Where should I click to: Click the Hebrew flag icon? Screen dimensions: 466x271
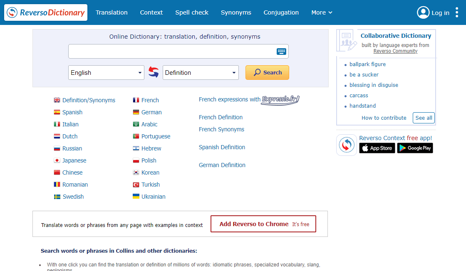coord(136,148)
